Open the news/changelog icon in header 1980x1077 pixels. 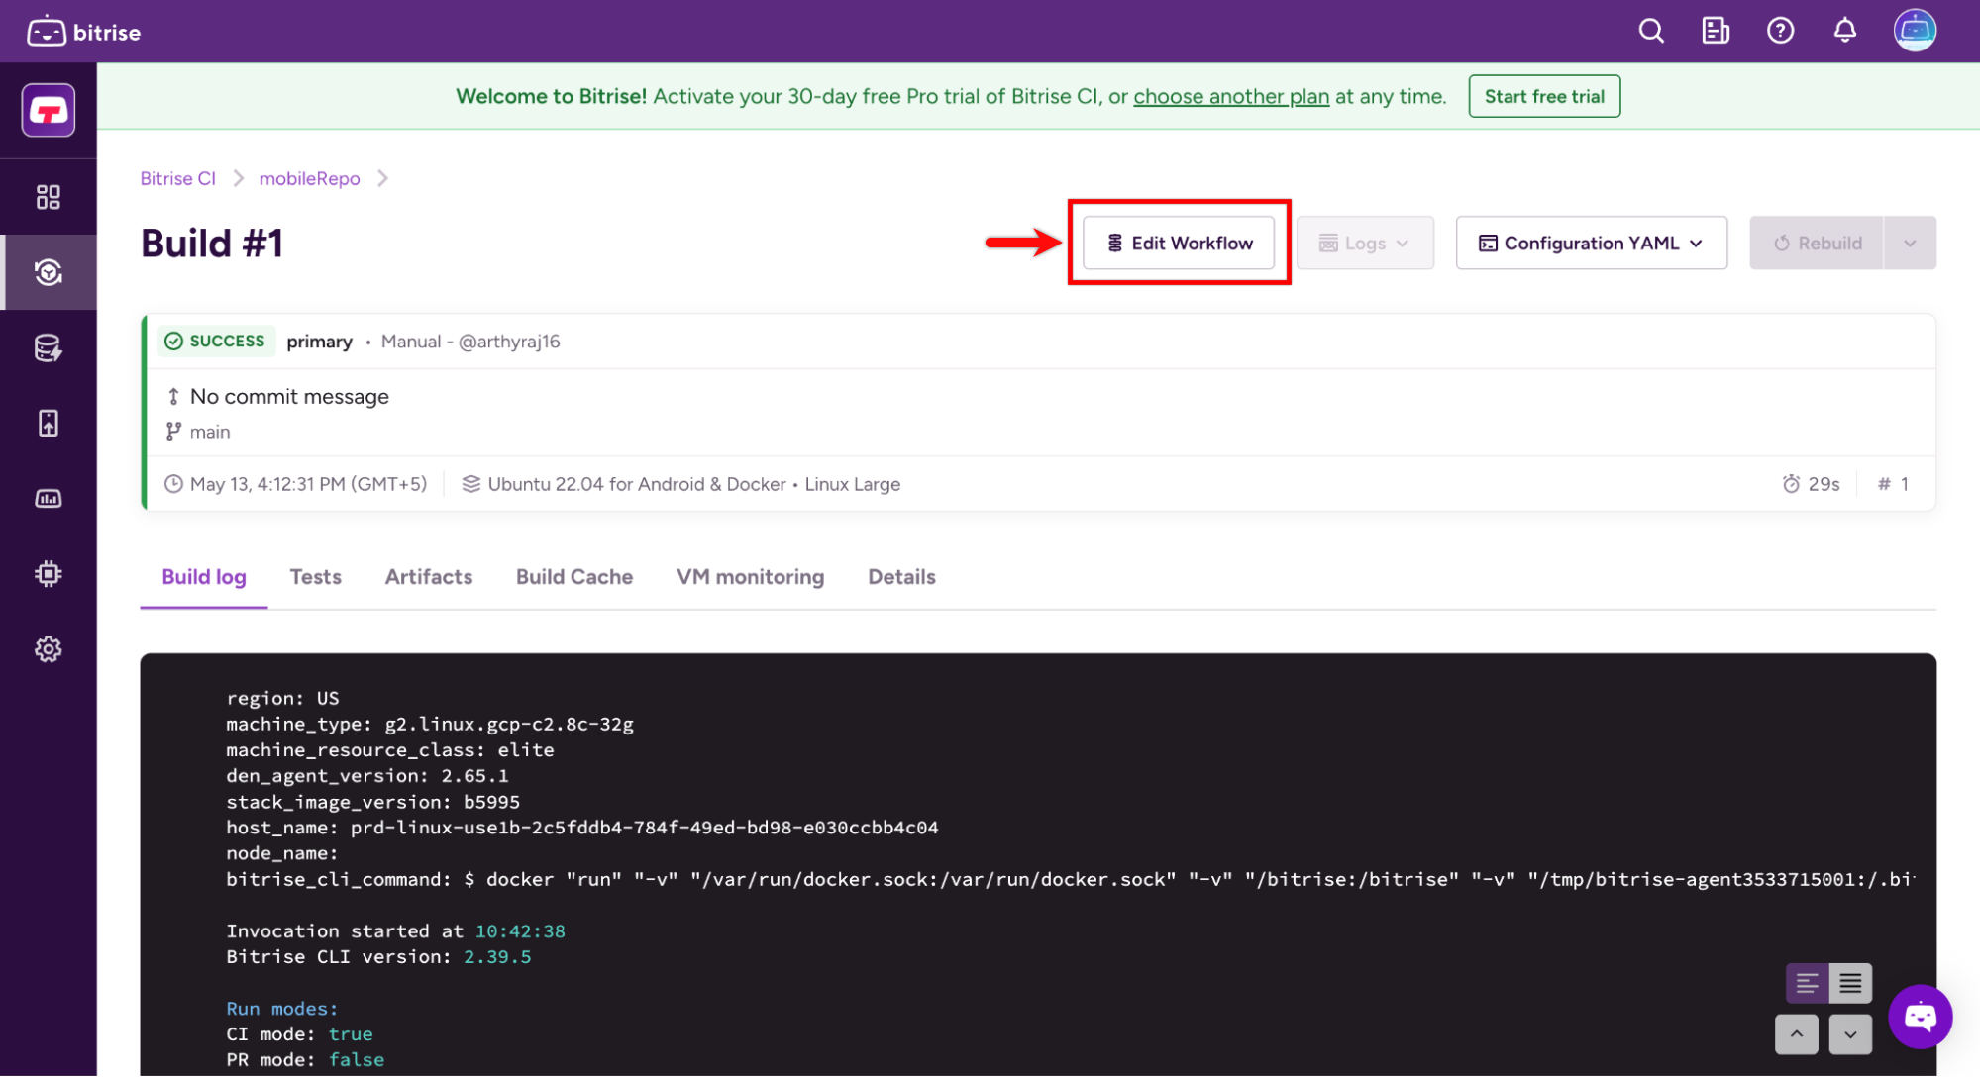(1716, 31)
